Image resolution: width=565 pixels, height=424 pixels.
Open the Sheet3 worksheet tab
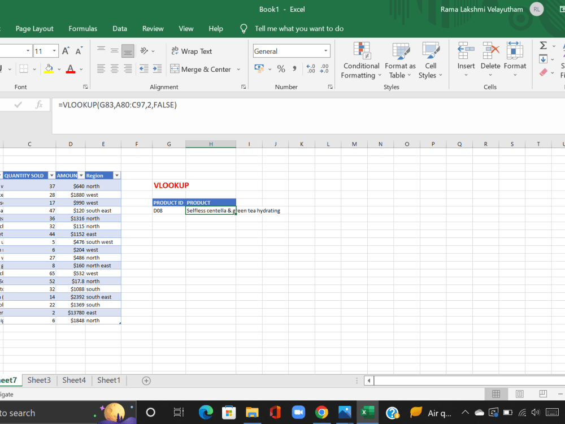click(x=39, y=380)
